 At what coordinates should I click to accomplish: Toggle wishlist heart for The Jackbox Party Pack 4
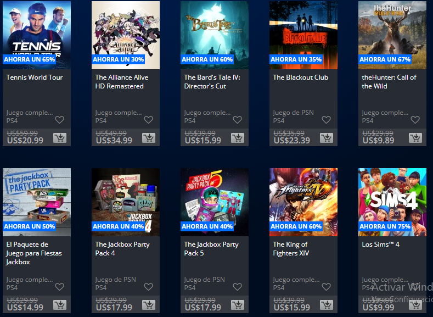(x=149, y=287)
